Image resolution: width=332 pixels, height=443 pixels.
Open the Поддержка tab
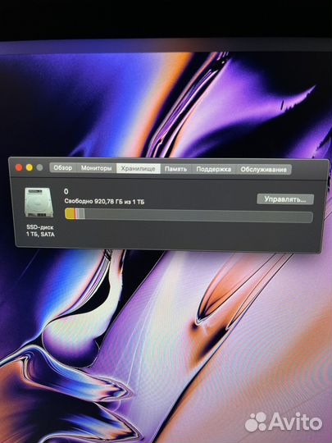214,169
